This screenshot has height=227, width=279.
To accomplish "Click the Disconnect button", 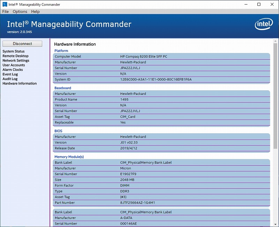I will click(22, 44).
